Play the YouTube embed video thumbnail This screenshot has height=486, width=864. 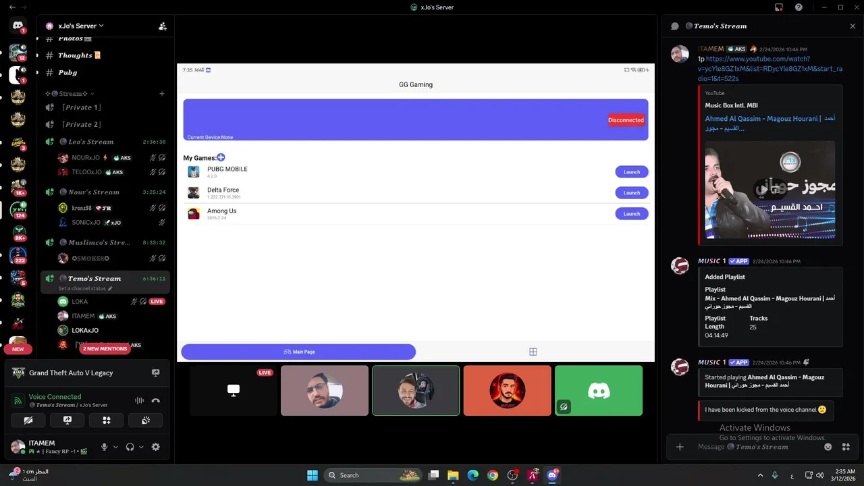(x=770, y=190)
